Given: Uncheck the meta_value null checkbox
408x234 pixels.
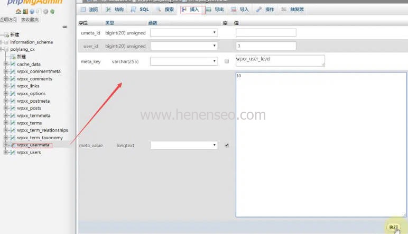Looking at the screenshot, I should tap(227, 145).
